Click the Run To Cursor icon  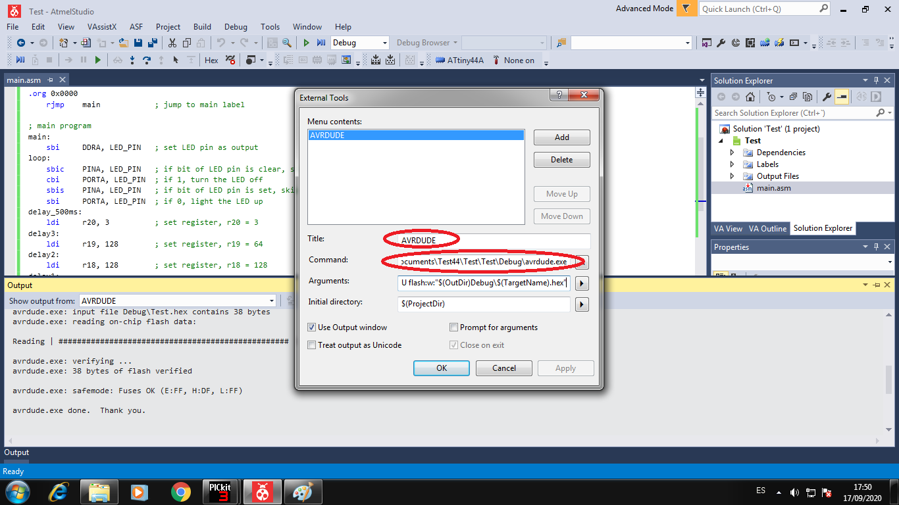pos(176,60)
